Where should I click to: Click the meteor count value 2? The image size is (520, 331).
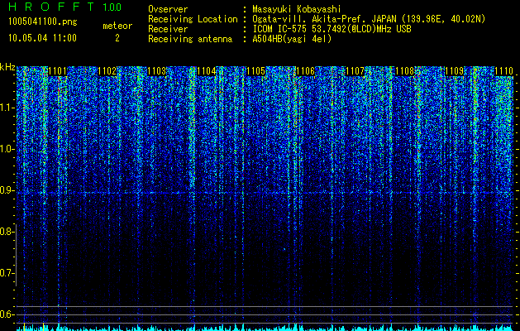tap(117, 38)
